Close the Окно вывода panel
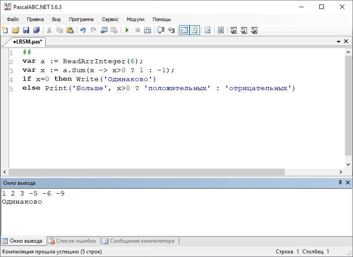The width and height of the screenshot is (353, 257). click(x=348, y=183)
